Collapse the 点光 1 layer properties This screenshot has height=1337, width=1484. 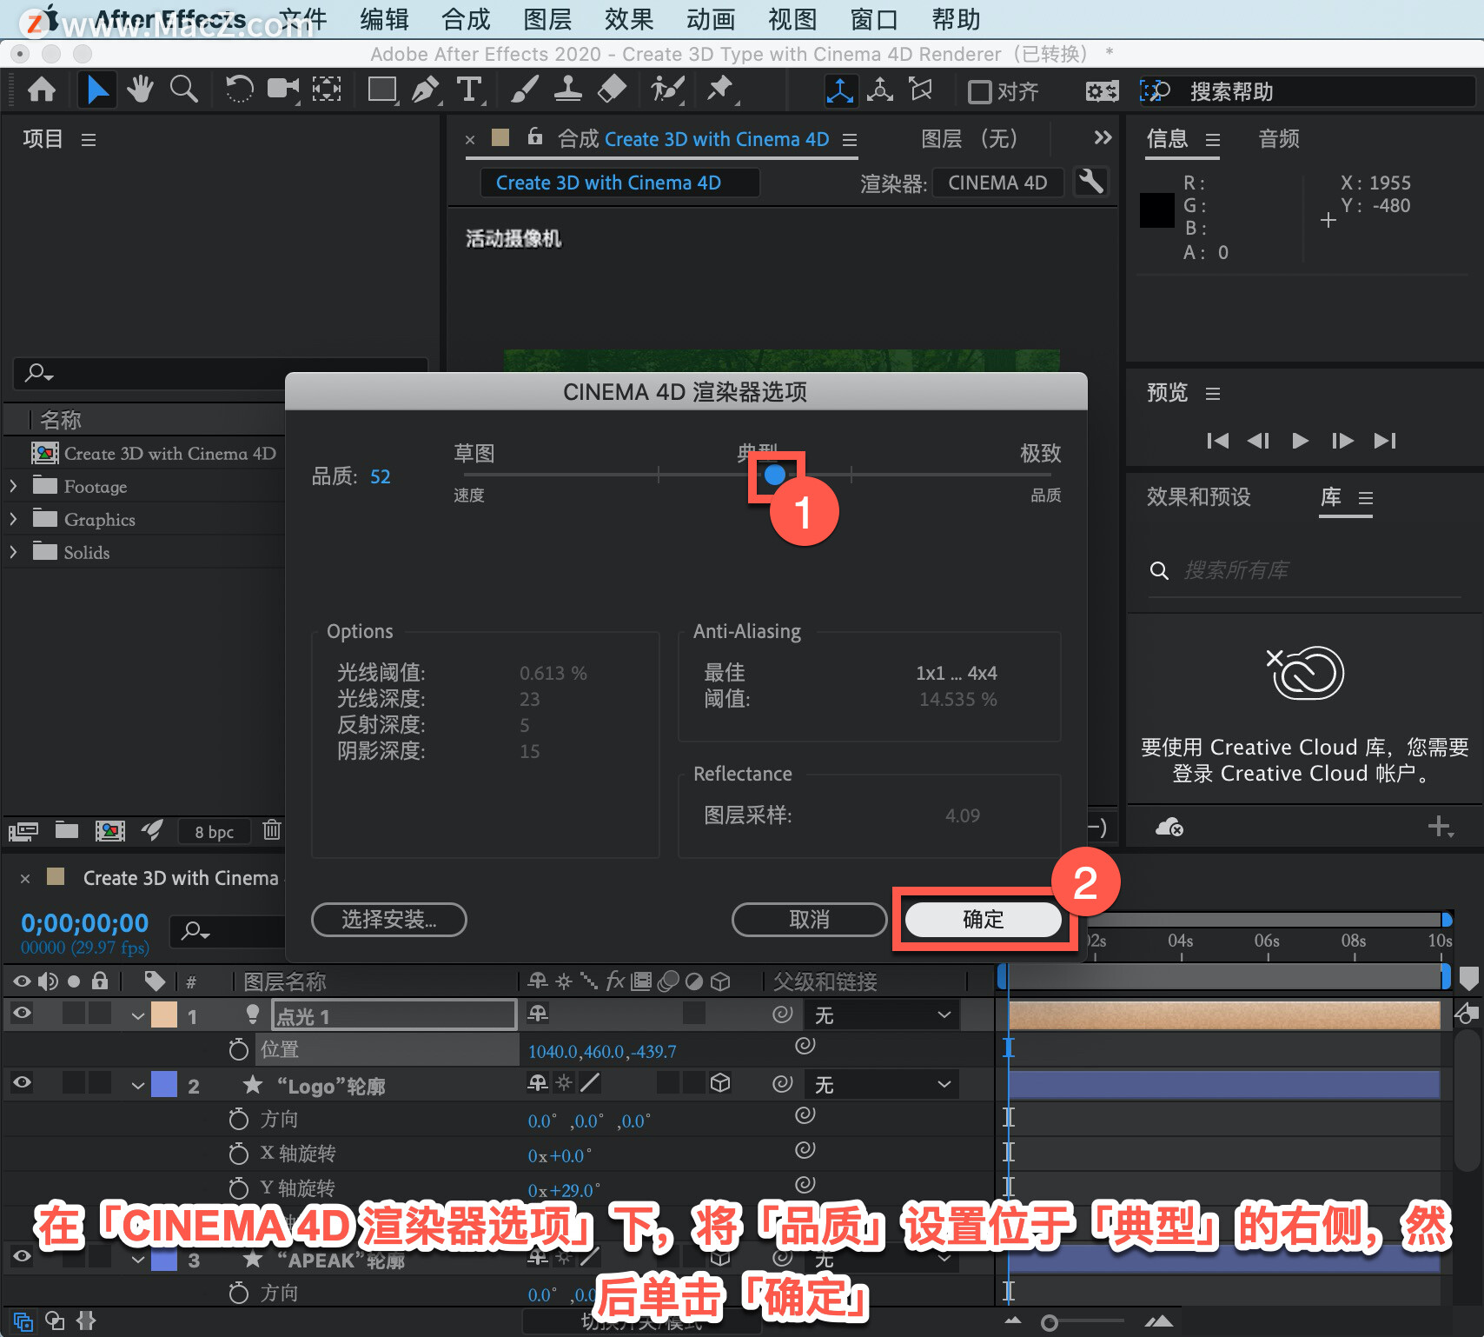[x=137, y=1015]
